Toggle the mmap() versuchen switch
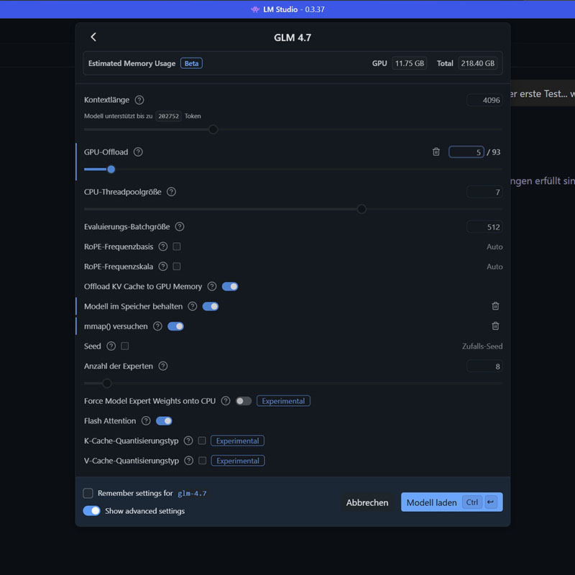The width and height of the screenshot is (575, 575). click(175, 326)
